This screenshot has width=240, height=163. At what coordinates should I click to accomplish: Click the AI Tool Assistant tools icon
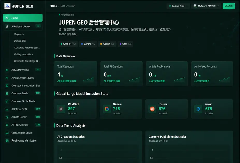(x=7, y=125)
